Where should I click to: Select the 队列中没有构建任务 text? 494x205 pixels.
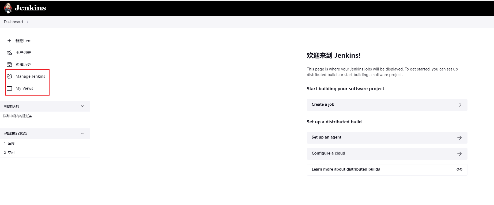click(18, 116)
